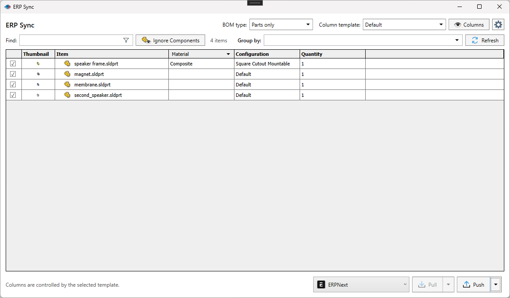Click the Square Cutout Mountable configuration cell
This screenshot has width=510, height=298.
coord(267,64)
